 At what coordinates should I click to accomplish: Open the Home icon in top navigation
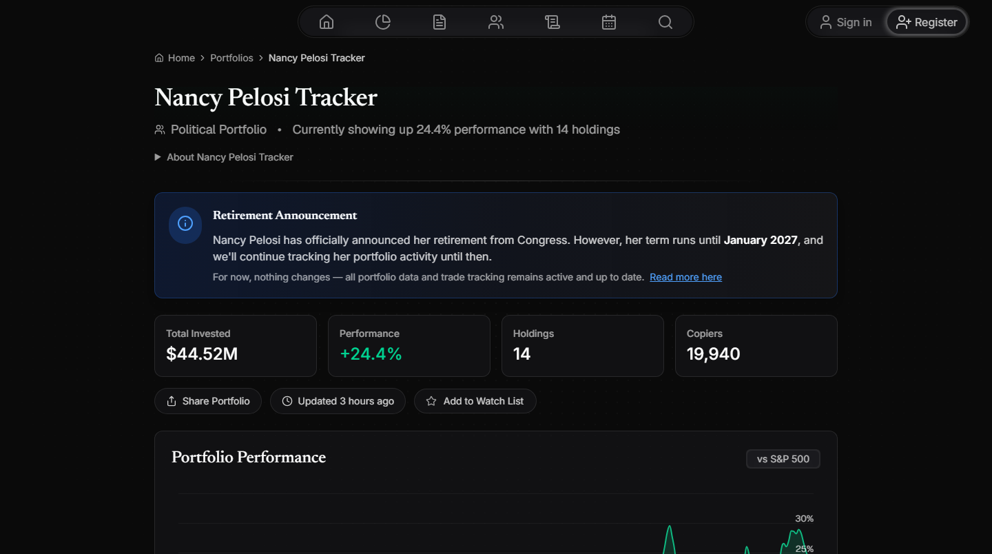(x=327, y=22)
